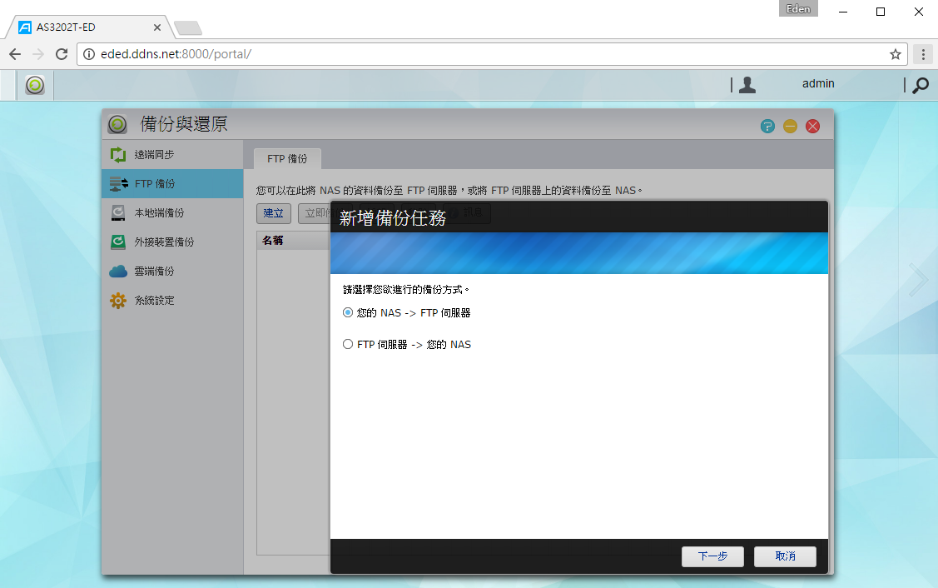
Task: Select 雲端備份 in the sidebar
Action: 172,272
